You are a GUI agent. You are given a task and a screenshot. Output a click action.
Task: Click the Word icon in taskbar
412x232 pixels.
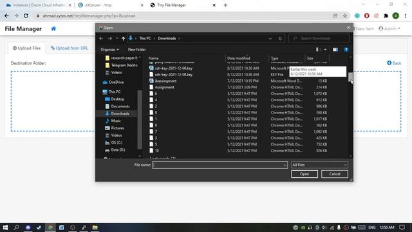pyautogui.click(x=62, y=227)
